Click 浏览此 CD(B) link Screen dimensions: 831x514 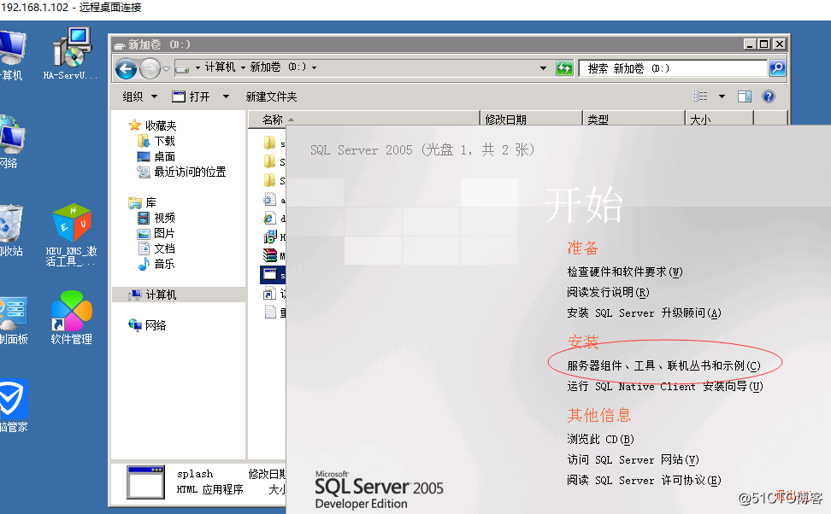[600, 440]
